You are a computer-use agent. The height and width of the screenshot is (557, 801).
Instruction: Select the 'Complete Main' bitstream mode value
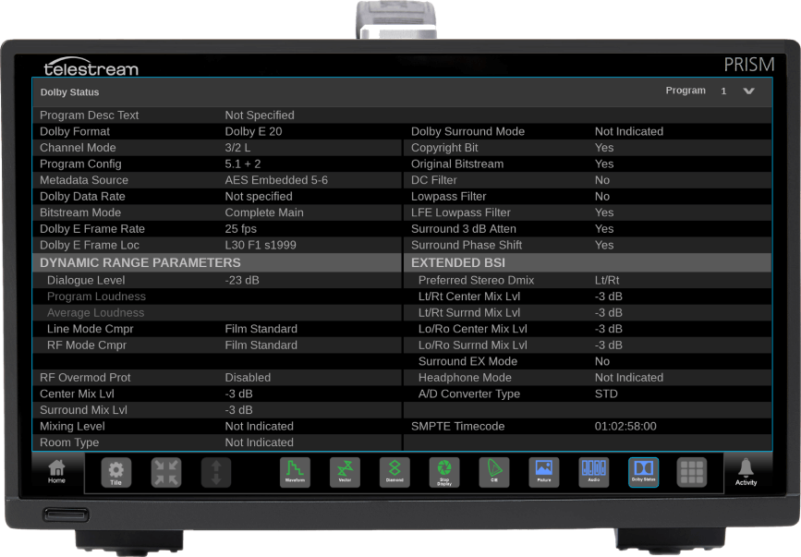click(264, 212)
